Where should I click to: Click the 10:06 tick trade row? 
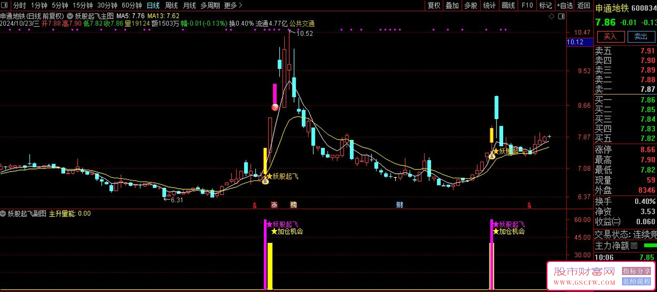click(625, 257)
